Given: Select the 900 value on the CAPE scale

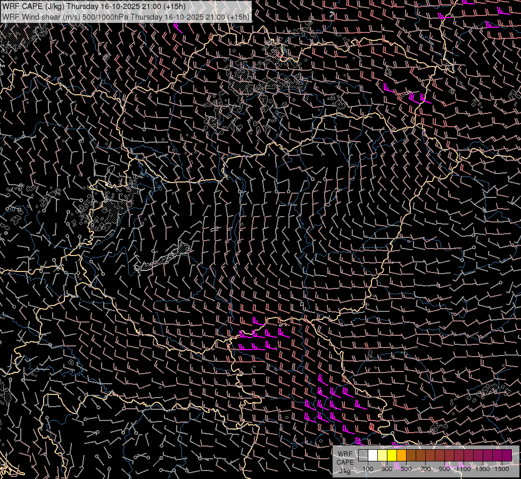Looking at the screenshot, I should coord(444,469).
